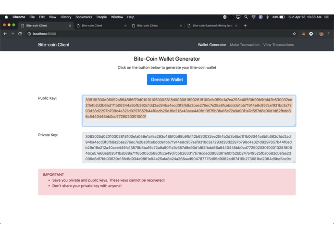334x238 pixels.
Task: Grab the Private Key textarea resize handle
Action: click(x=295, y=161)
